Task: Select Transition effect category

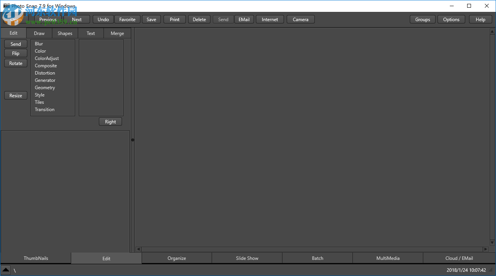Action: coord(45,110)
